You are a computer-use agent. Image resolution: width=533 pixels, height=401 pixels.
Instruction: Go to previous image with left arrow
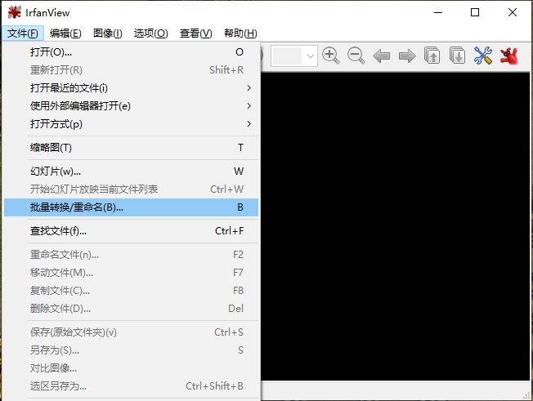click(382, 56)
